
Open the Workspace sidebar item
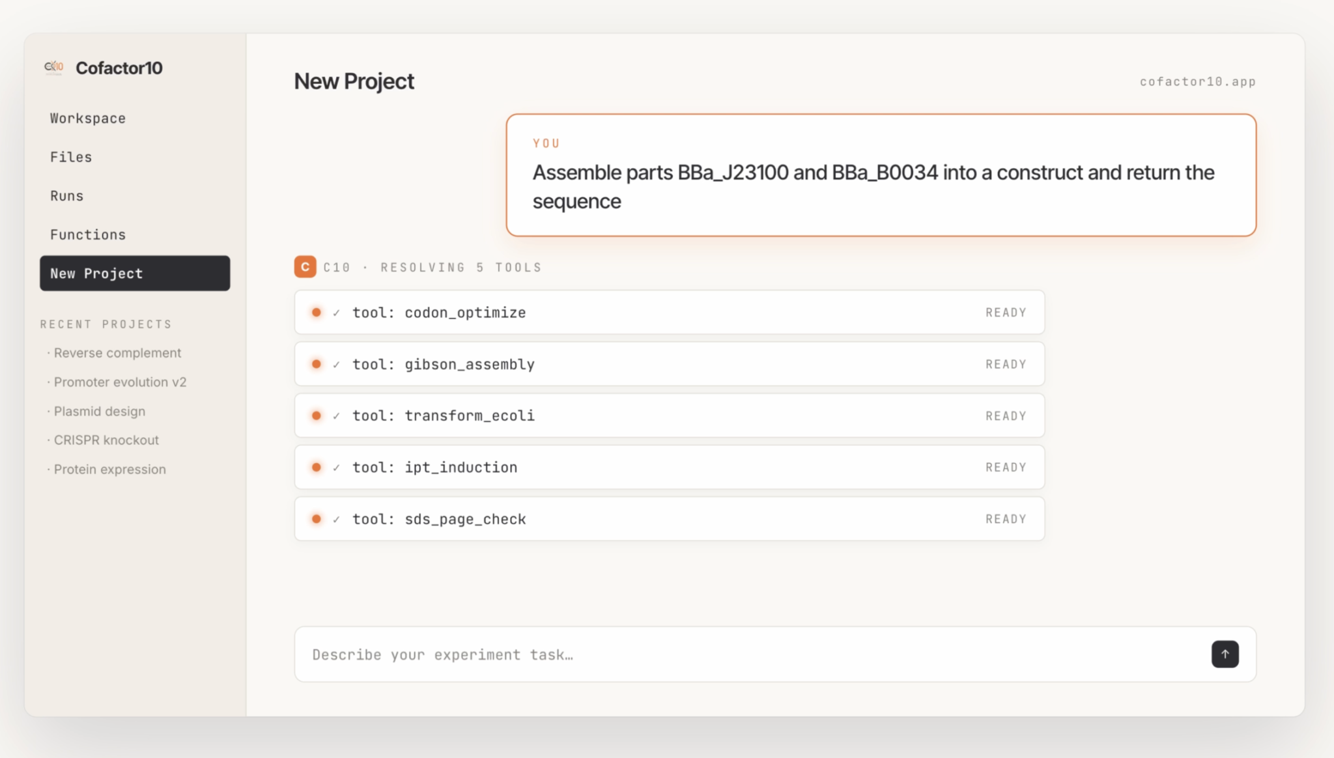(x=135, y=119)
